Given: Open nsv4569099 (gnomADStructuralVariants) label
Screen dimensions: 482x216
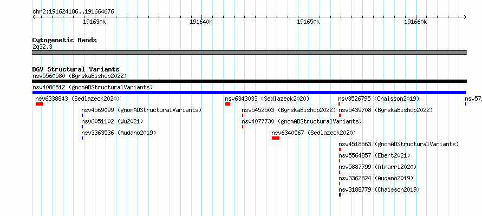Looking at the screenshot, I should point(141,110).
